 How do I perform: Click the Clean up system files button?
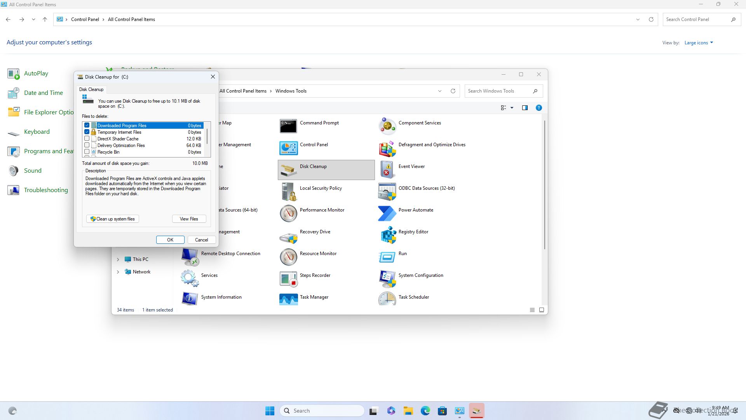(x=113, y=219)
